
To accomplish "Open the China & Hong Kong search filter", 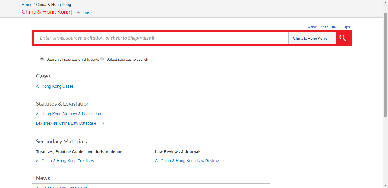I will [x=312, y=38].
